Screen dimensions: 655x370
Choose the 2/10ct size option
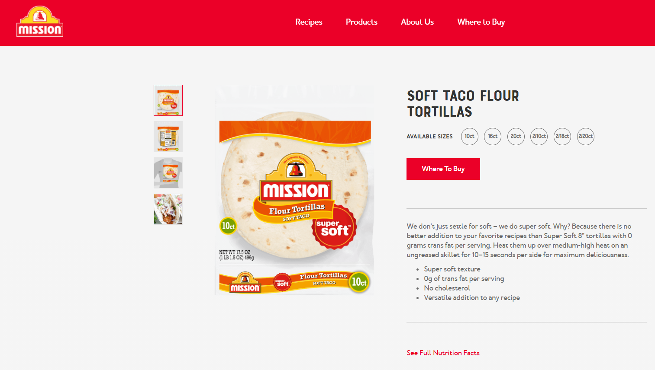pyautogui.click(x=539, y=137)
